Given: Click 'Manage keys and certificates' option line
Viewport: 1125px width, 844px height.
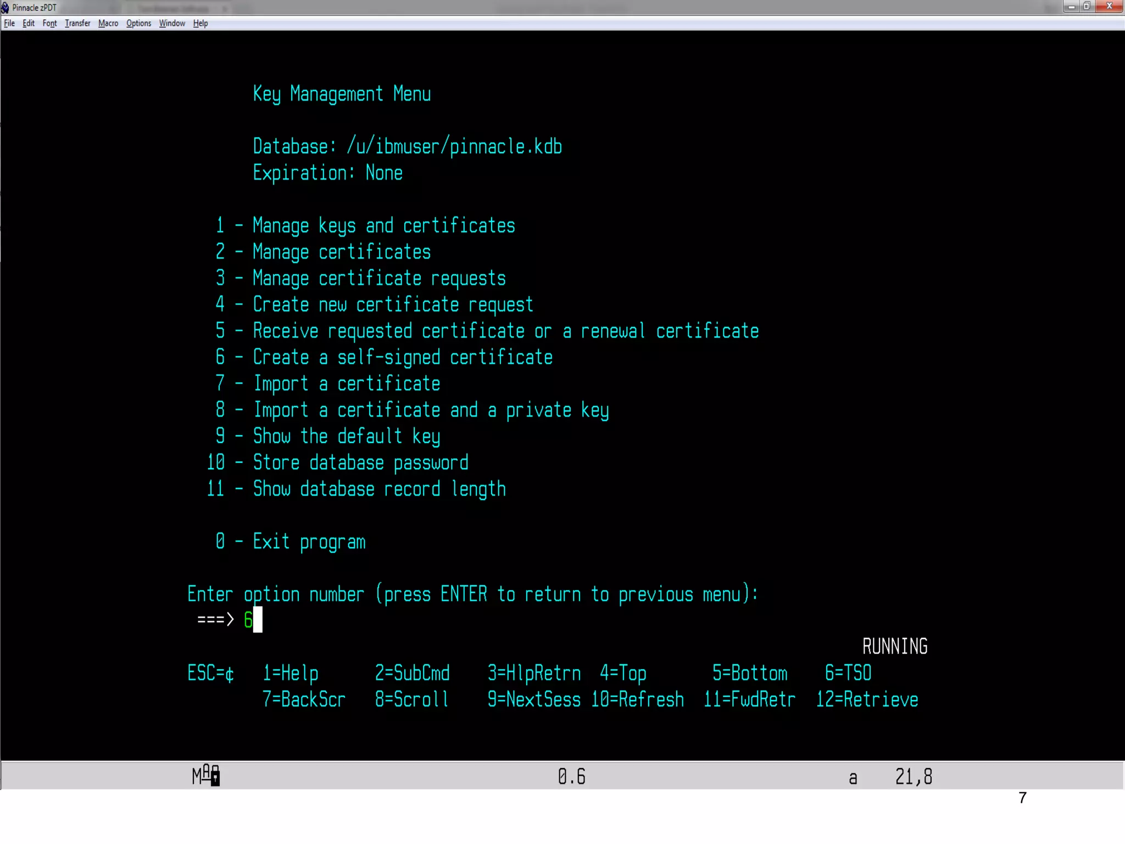Looking at the screenshot, I should 365,226.
